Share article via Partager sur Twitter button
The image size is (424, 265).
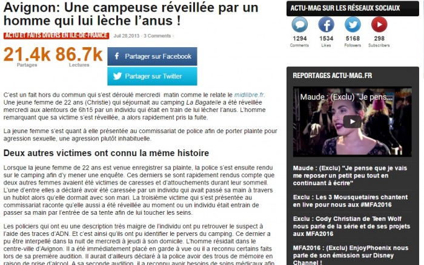tap(152, 76)
